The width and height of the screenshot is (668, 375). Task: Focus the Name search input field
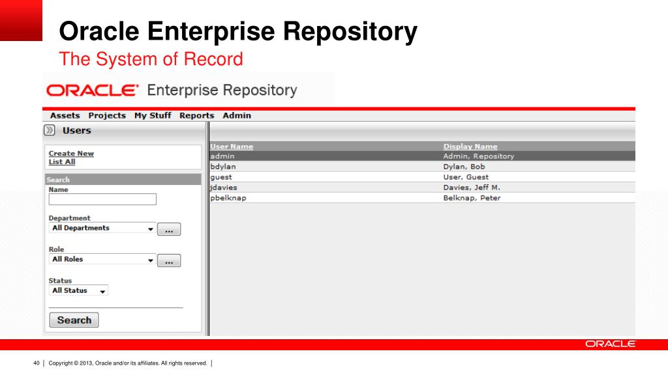(102, 199)
